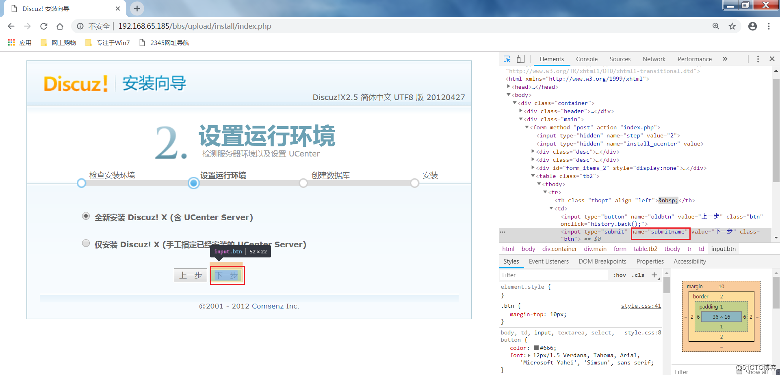Collapse the div class container node
The width and height of the screenshot is (780, 375).
pos(515,103)
